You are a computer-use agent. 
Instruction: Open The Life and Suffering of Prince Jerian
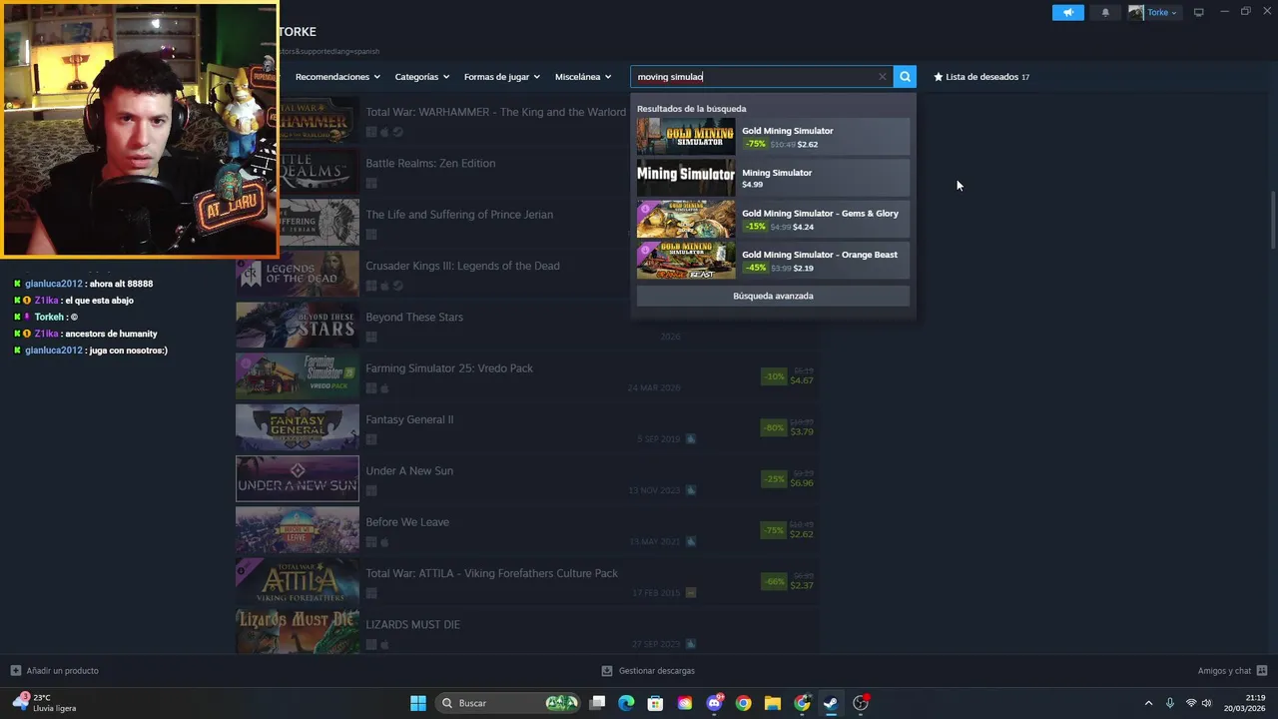[459, 215]
